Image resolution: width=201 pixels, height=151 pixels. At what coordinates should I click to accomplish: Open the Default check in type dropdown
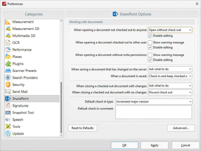coord(154,102)
